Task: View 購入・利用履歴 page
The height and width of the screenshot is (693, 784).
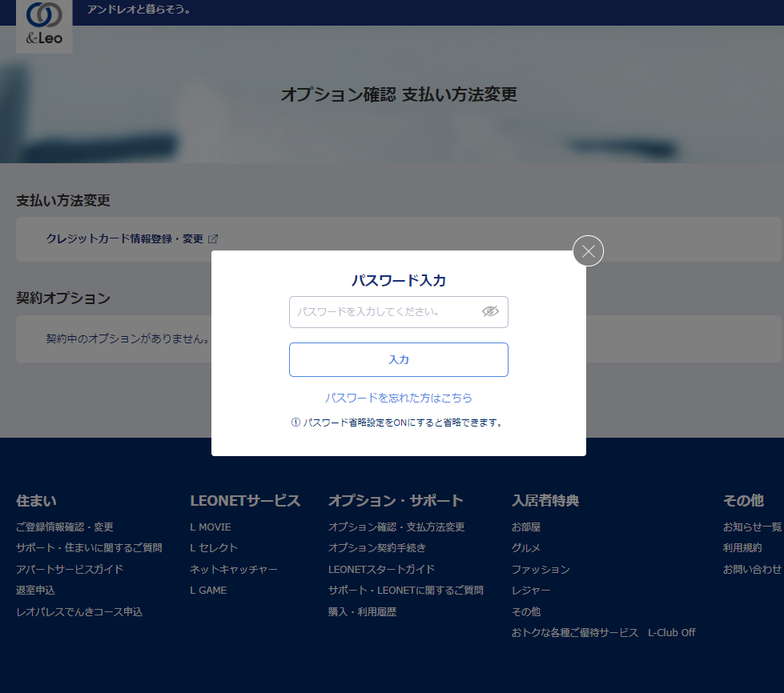Action: pyautogui.click(x=362, y=611)
